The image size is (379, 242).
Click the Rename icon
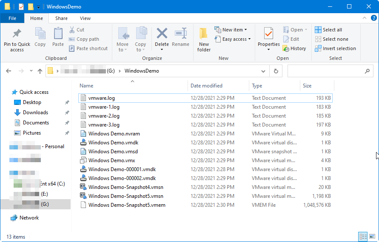coord(181,34)
